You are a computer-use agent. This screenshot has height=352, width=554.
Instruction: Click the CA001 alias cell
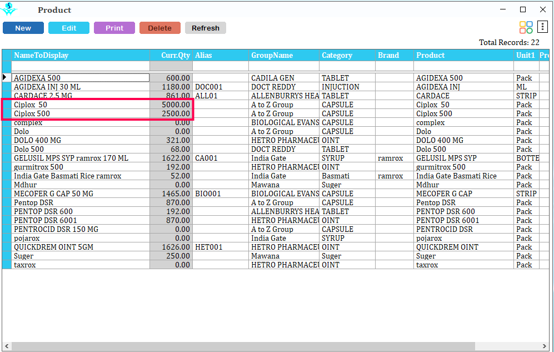tap(221, 158)
